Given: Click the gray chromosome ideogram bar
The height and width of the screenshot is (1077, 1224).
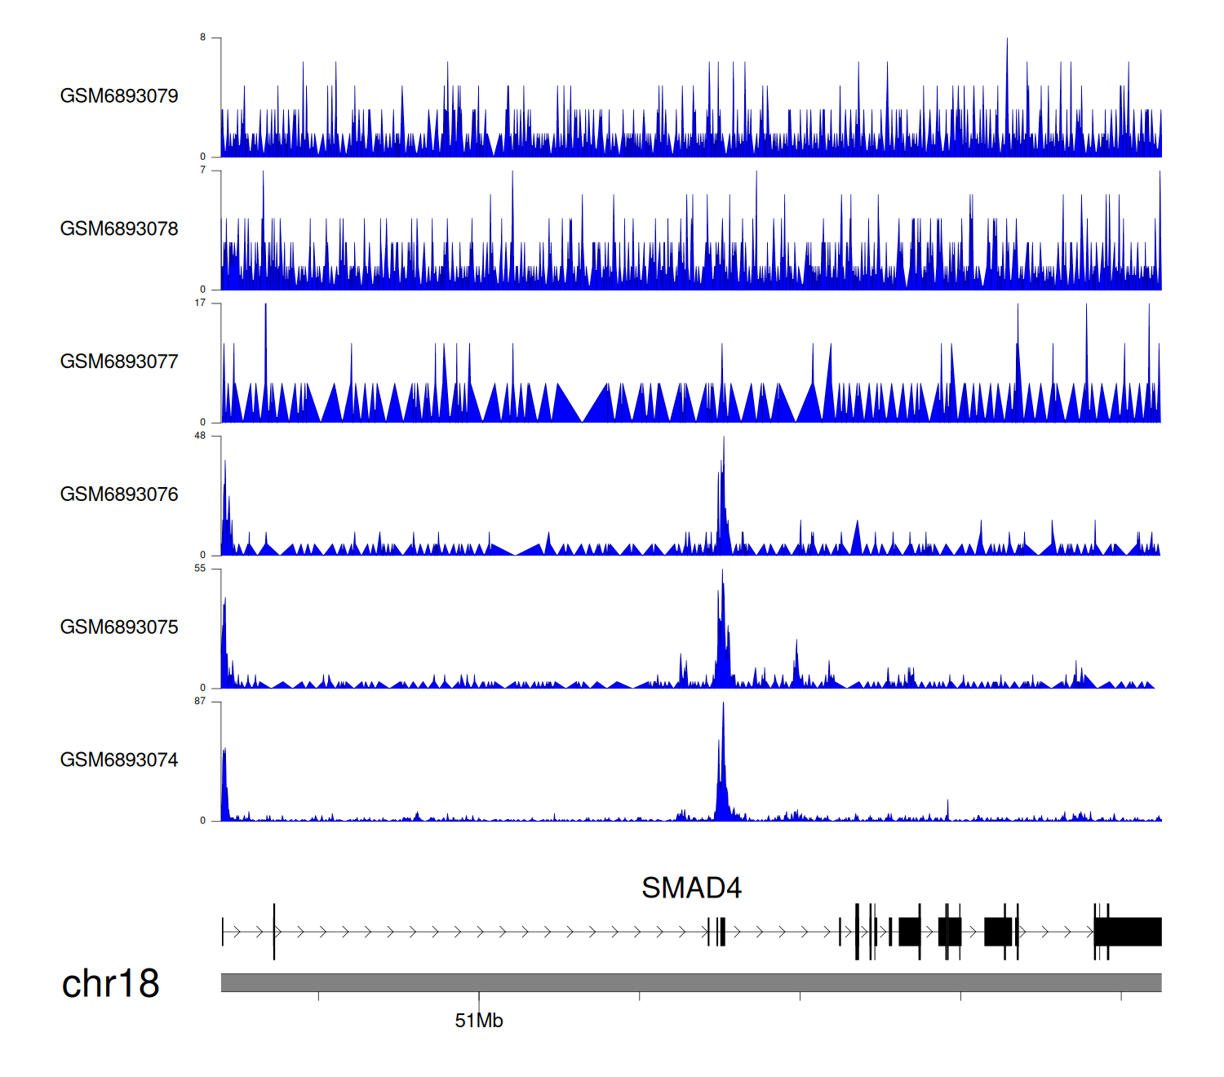Looking at the screenshot, I should tap(690, 983).
